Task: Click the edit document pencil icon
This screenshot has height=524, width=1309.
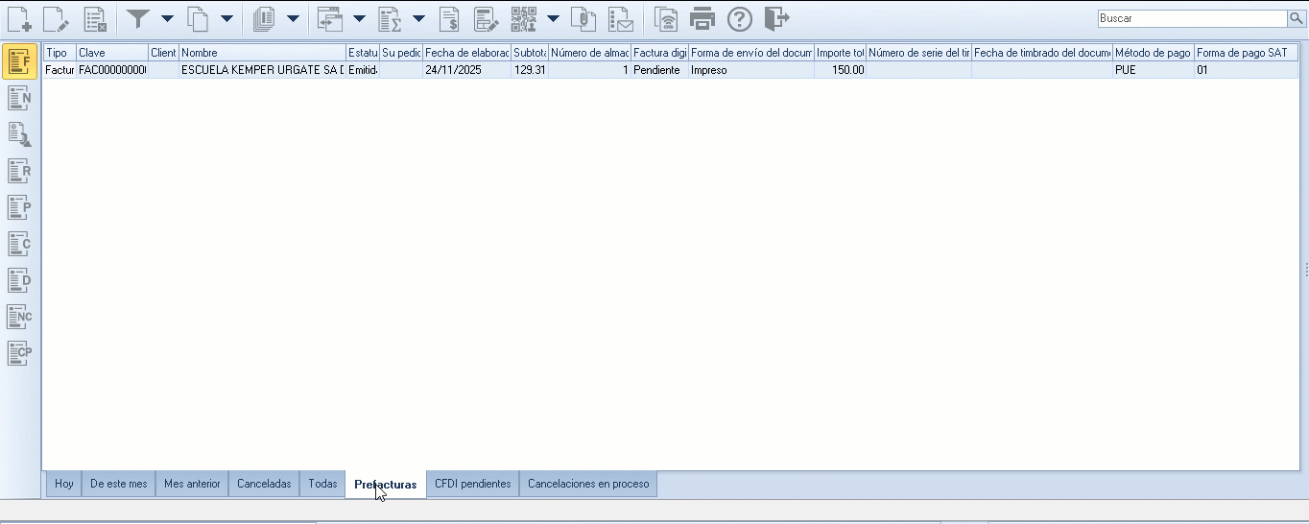Action: pos(56,18)
